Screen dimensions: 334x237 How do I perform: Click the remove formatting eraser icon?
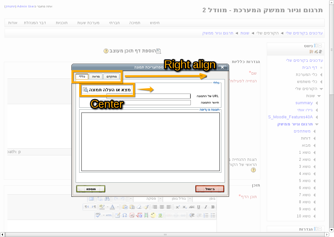click(139, 207)
